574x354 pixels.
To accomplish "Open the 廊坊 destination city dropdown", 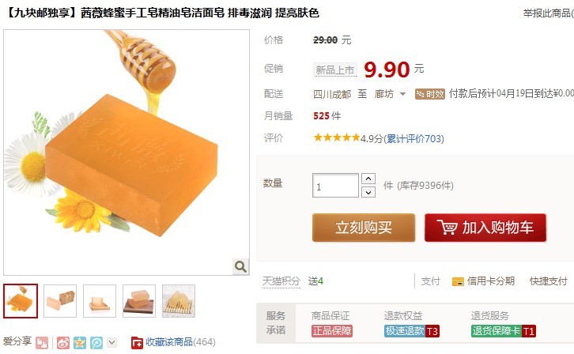I will pyautogui.click(x=391, y=94).
